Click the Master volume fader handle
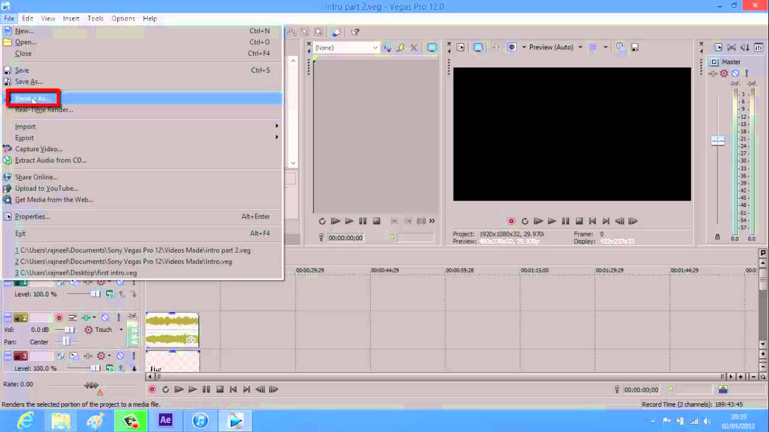Screen dimensions: 769x432 [718, 140]
